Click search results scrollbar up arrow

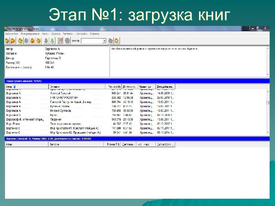click(268, 92)
